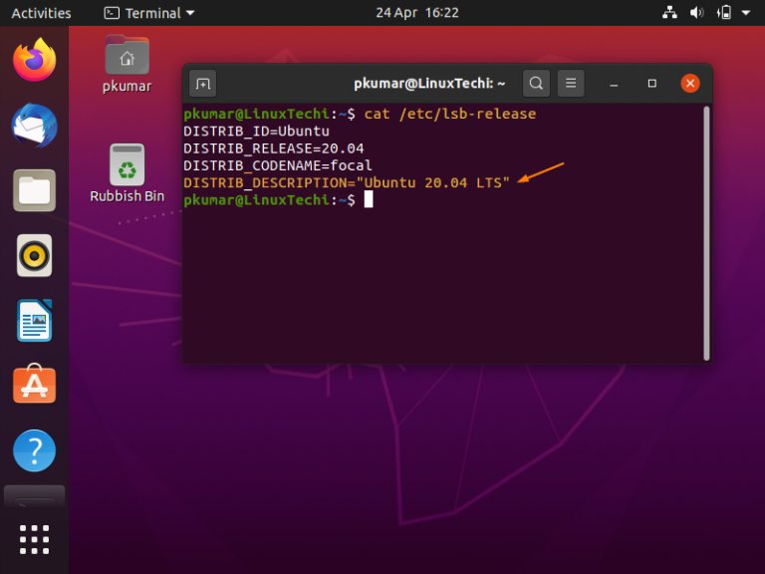Image resolution: width=765 pixels, height=574 pixels.
Task: Open a new terminal tab
Action: (x=202, y=83)
